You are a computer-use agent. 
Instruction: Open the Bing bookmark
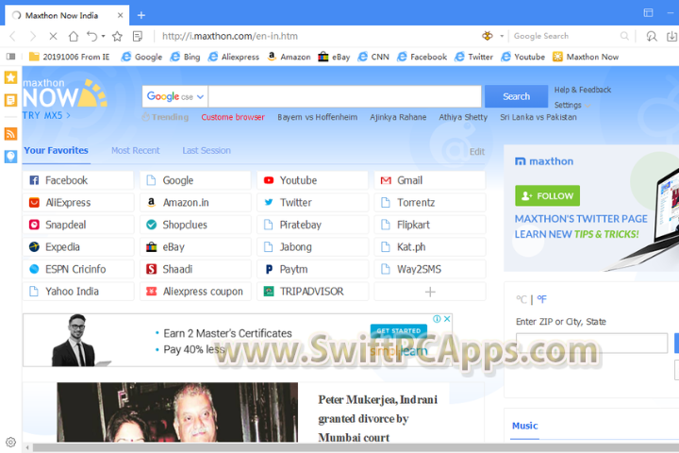[x=186, y=57]
